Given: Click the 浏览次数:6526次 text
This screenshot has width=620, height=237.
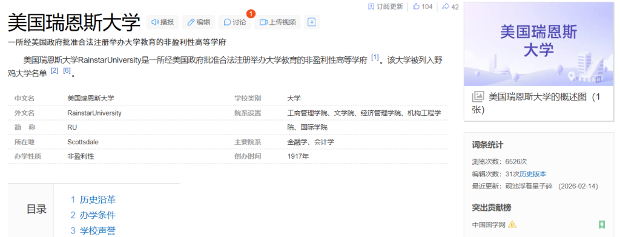Looking at the screenshot, I should [x=500, y=161].
